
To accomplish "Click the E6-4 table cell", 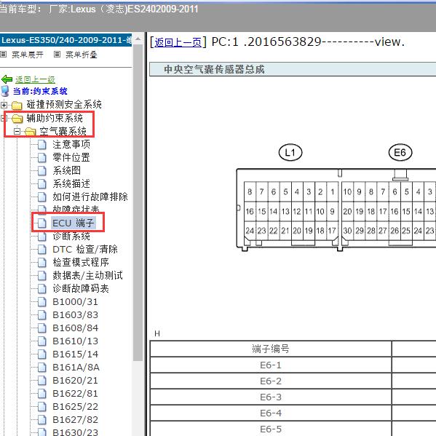I will coord(271,413).
